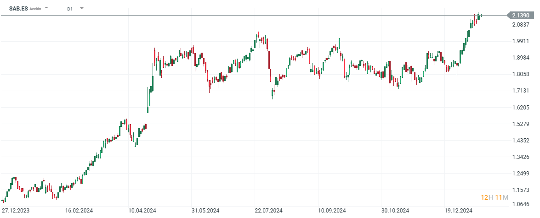
Task: Click the 31.05.2024 date on time axis
Action: point(205,211)
